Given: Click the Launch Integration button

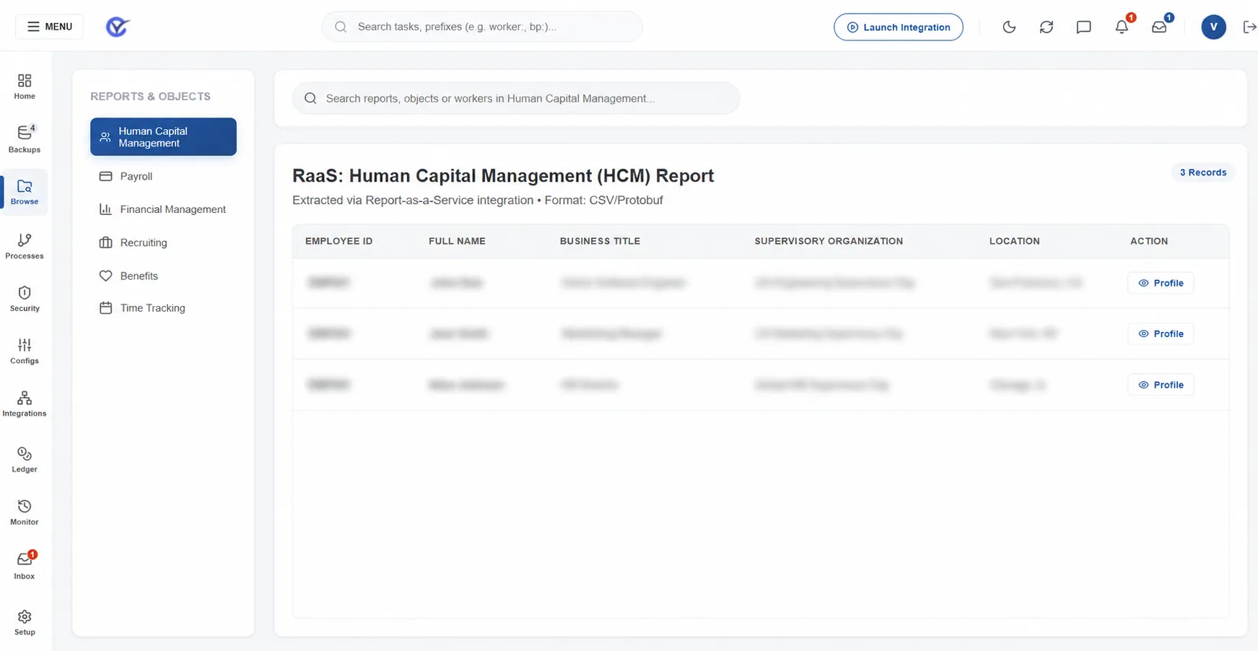Looking at the screenshot, I should (x=899, y=27).
